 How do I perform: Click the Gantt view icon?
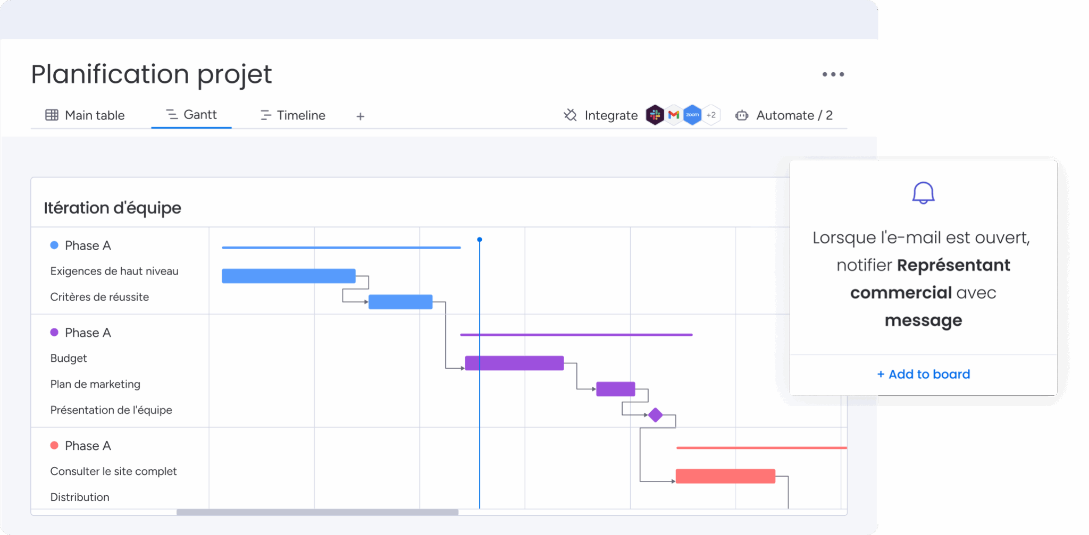click(x=172, y=114)
